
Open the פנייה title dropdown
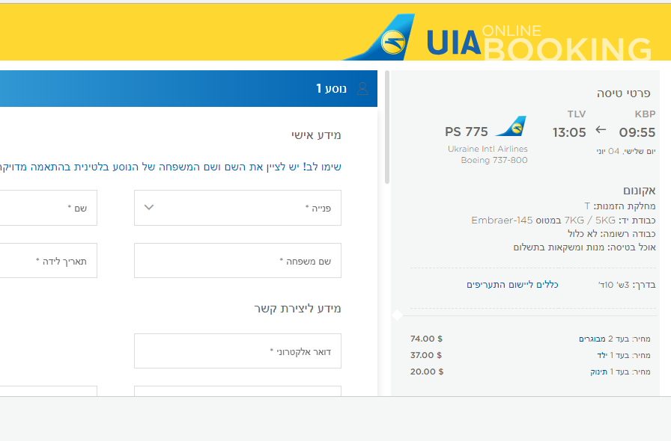237,208
